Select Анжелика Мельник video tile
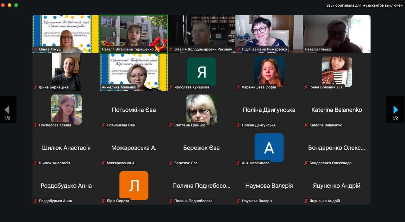Image resolution: width=405 pixels, height=222 pixels. pos(134,72)
